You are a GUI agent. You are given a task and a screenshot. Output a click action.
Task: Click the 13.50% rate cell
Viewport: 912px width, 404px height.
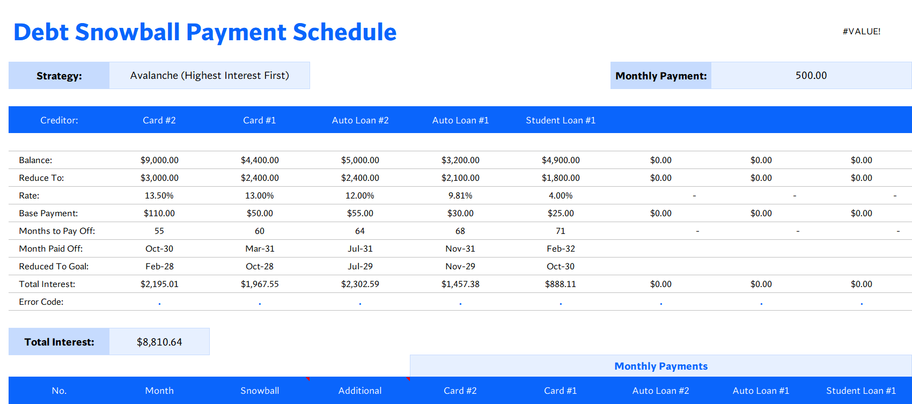159,195
